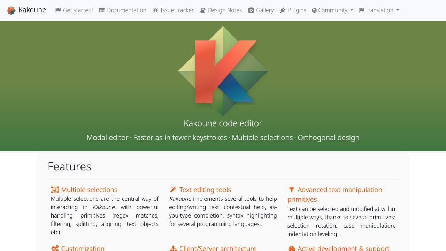Click the bug icon for Issue Tracker
The height and width of the screenshot is (251, 446).
pyautogui.click(x=155, y=10)
